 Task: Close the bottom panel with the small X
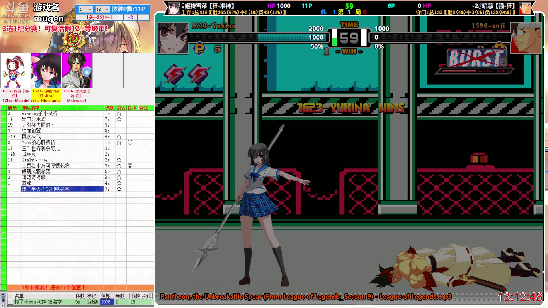coord(3,305)
